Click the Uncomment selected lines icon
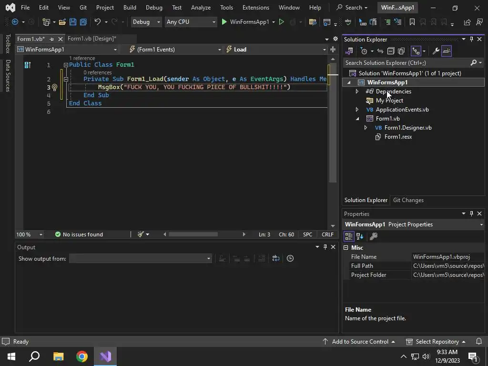488x366 pixels. (x=397, y=22)
